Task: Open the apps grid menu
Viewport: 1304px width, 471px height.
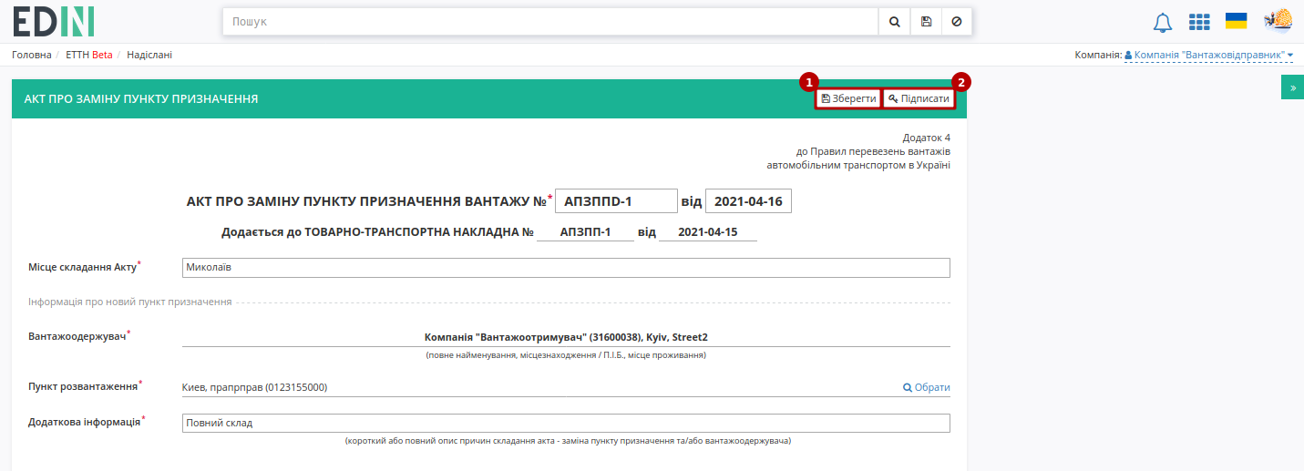Action: click(1199, 22)
